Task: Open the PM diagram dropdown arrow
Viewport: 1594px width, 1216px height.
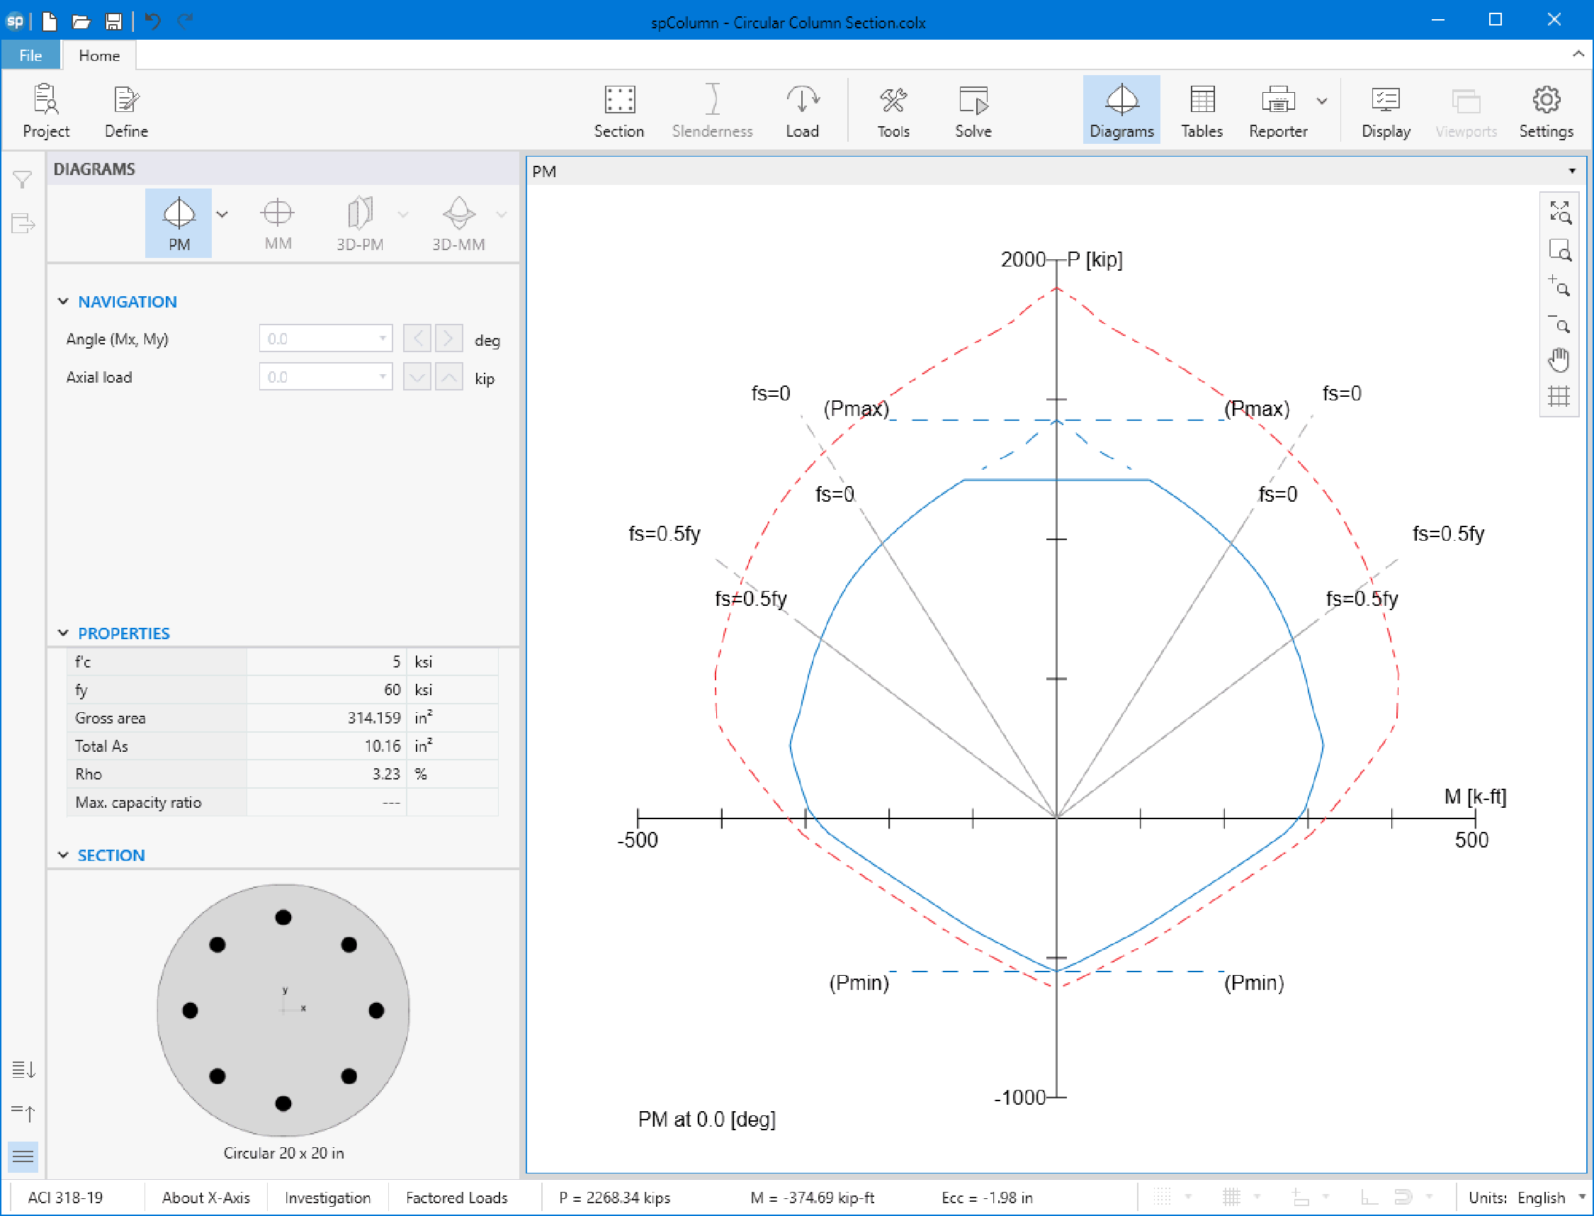Action: click(222, 214)
